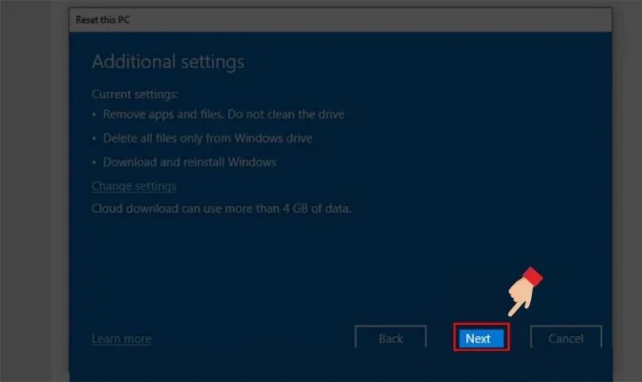
Task: Click the words Do not clean the drive
Action: pos(291,115)
